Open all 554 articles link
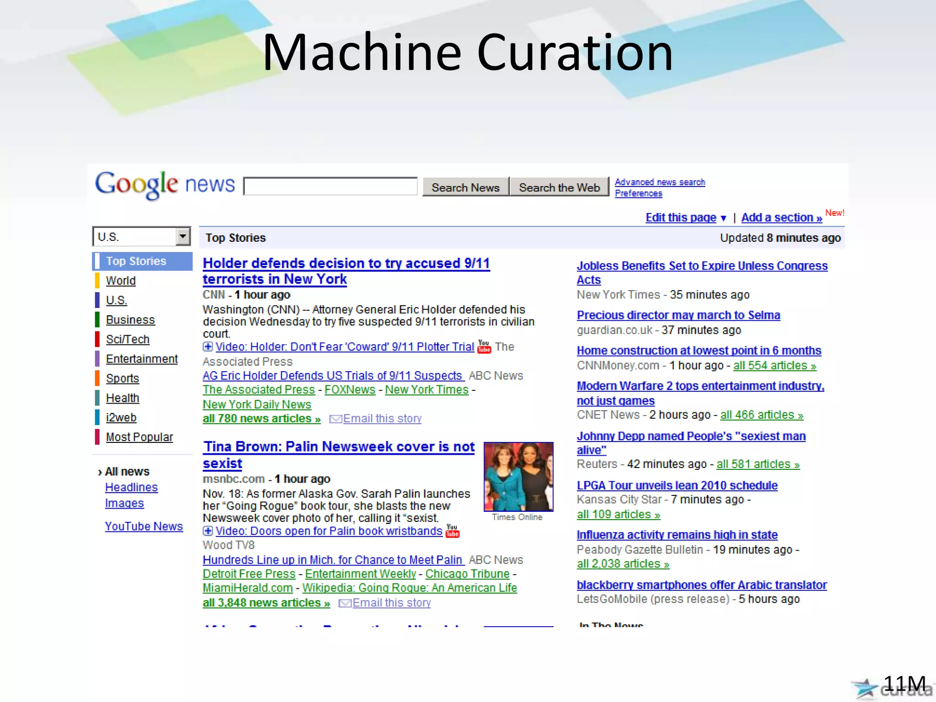 [x=775, y=366]
